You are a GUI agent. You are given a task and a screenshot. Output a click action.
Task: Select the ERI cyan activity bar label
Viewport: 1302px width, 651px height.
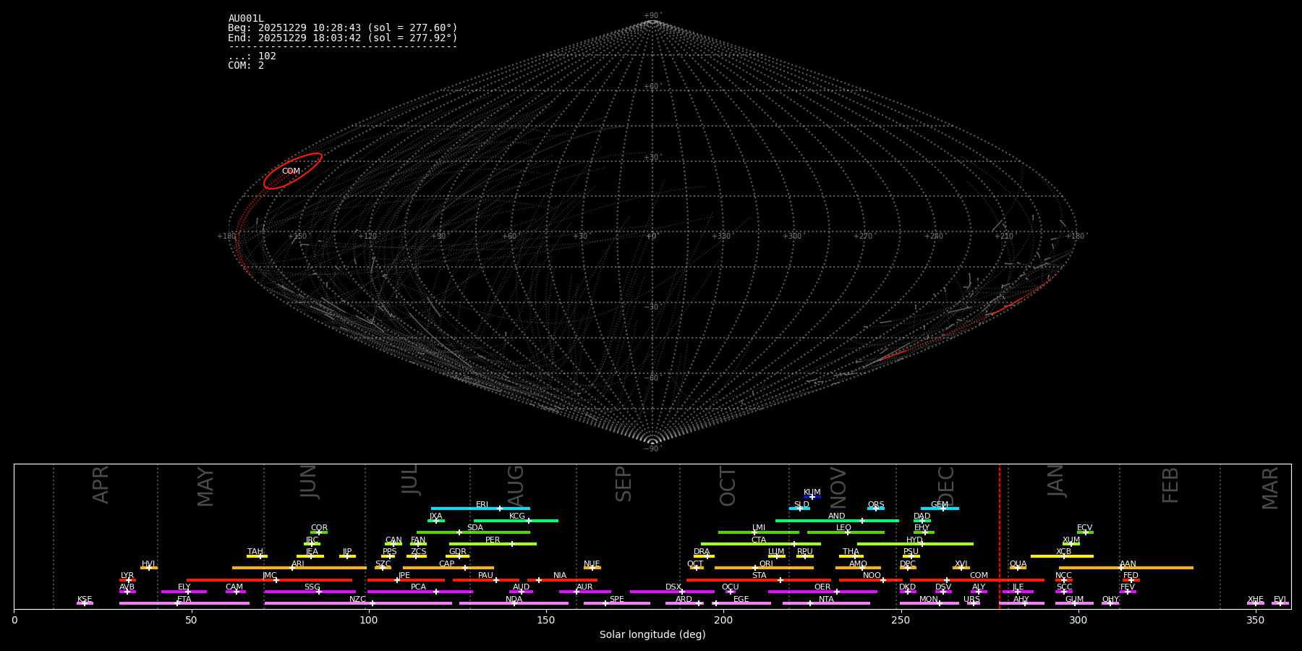(x=482, y=505)
